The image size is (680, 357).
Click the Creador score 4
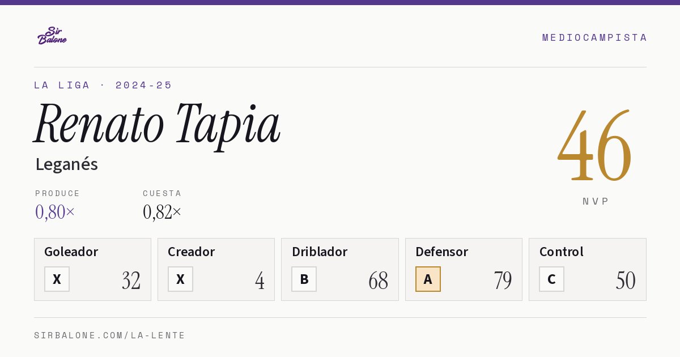pos(260,280)
